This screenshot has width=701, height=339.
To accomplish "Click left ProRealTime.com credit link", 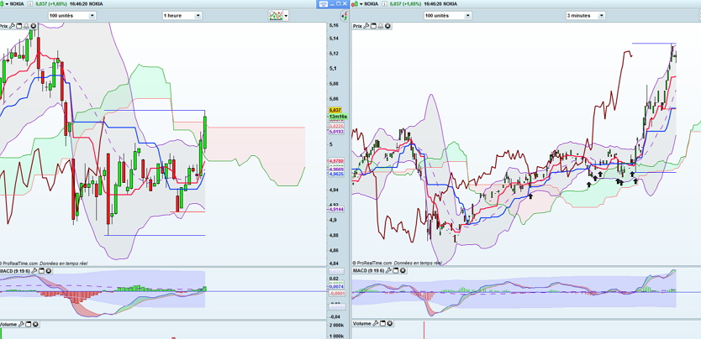I will [18, 263].
